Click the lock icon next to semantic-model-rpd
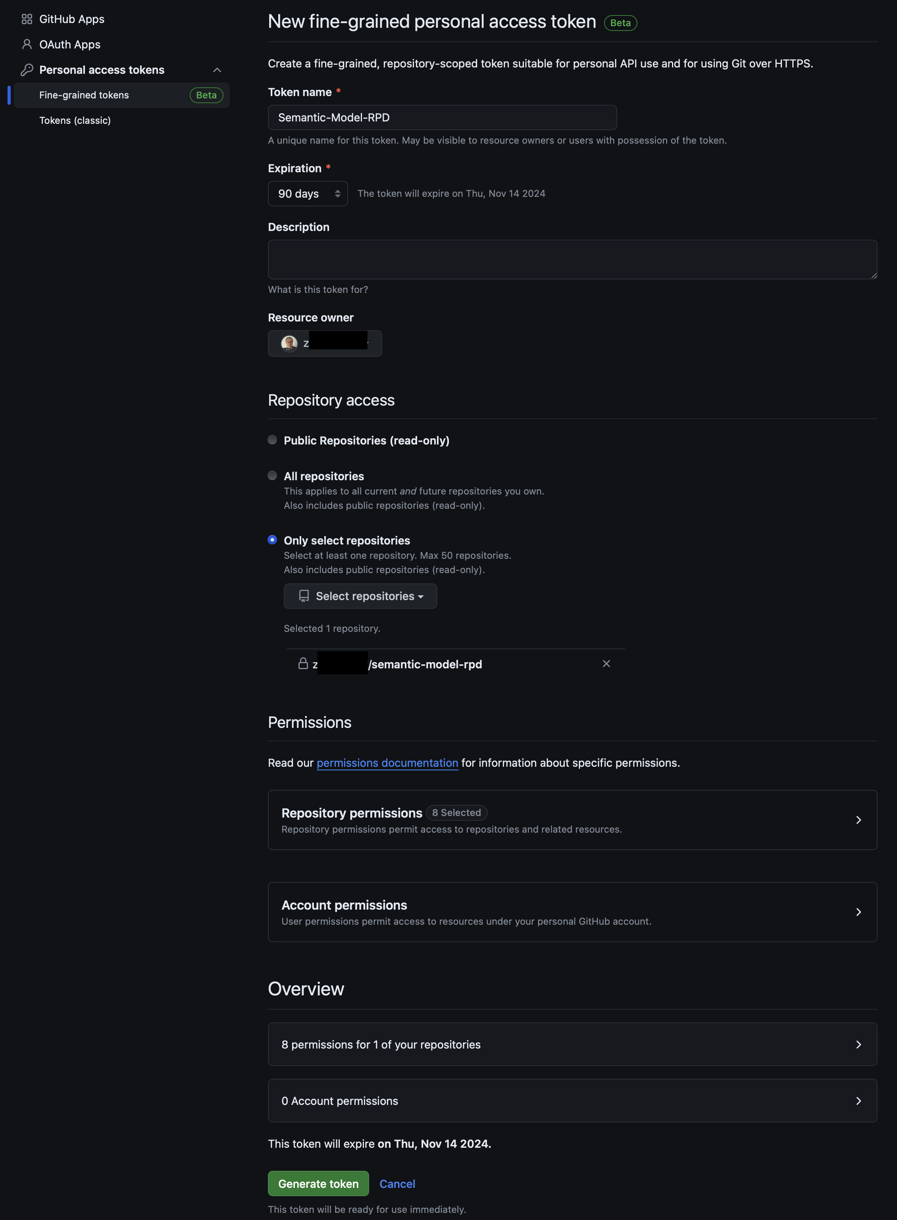The height and width of the screenshot is (1220, 897). 301,663
